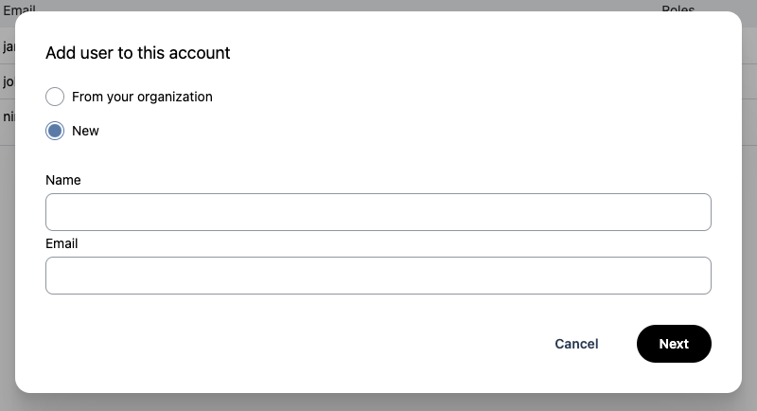Click the right end of the Name input
The width and height of the screenshot is (757, 411).
pos(695,212)
